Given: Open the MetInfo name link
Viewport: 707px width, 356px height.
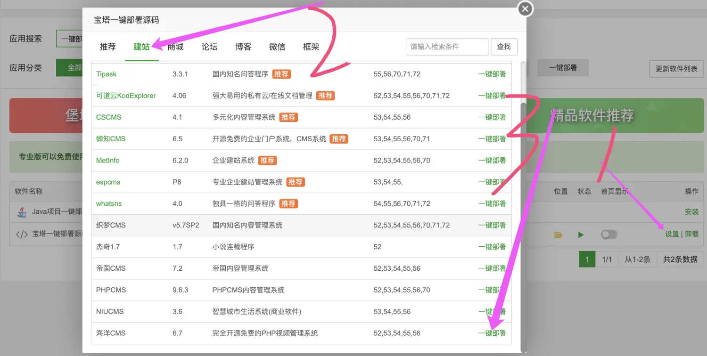Looking at the screenshot, I should tap(108, 161).
